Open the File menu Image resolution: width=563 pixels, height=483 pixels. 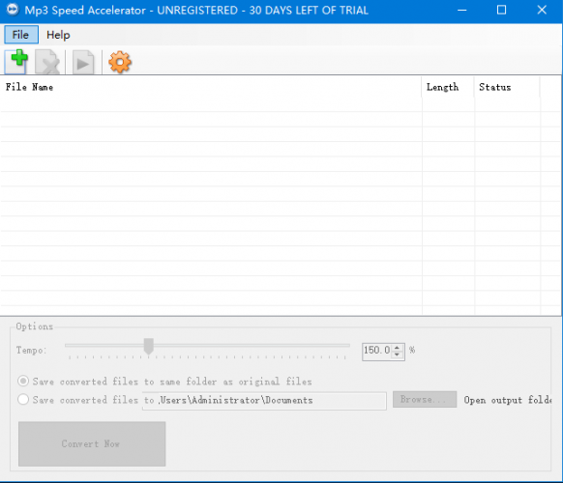(x=21, y=35)
